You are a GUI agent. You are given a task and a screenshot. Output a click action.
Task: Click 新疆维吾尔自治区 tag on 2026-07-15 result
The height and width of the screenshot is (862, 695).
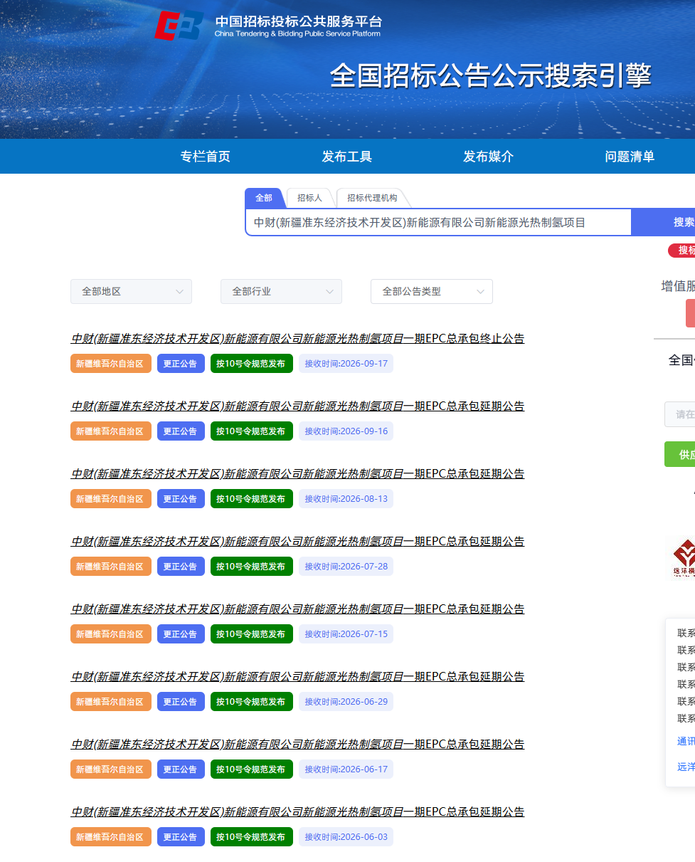pyautogui.click(x=111, y=634)
